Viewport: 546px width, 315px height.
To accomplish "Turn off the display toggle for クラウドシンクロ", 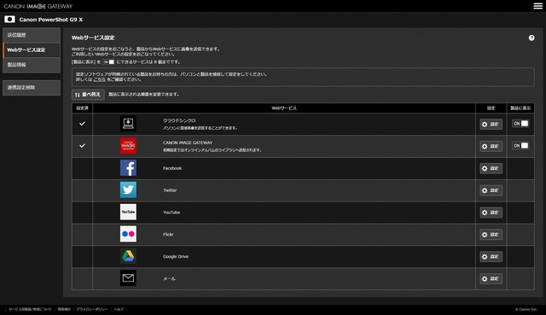I will pos(520,123).
